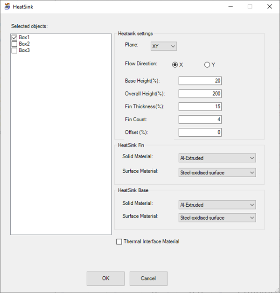Click the 'HeatSink Fin' group label
The image size is (280, 293).
[x=131, y=145]
